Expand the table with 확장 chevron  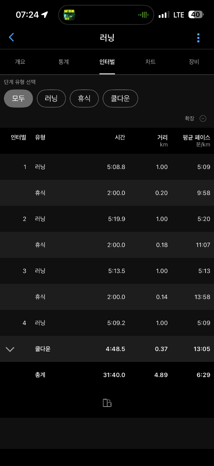(203, 118)
